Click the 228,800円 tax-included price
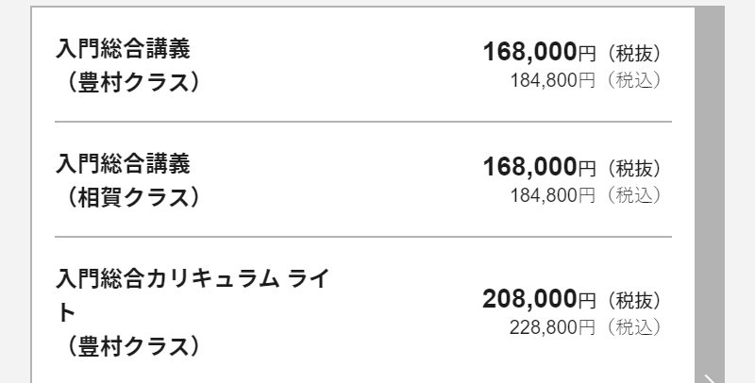 pyautogui.click(x=552, y=327)
